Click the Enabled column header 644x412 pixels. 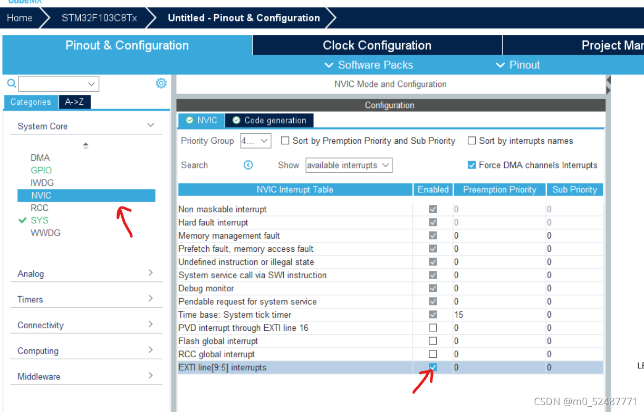click(433, 190)
